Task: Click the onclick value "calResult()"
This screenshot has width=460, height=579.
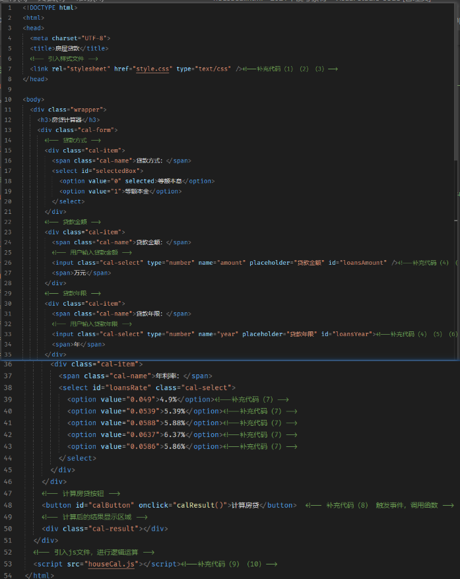Action: (x=201, y=505)
